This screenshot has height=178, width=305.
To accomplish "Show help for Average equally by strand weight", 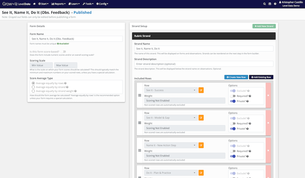I will [x=76, y=91].
